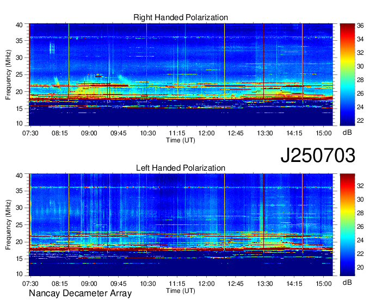Screen dimensions: 370x300
Task: Click the "Right Handed Polarization" plot title
Action: coord(181,17)
